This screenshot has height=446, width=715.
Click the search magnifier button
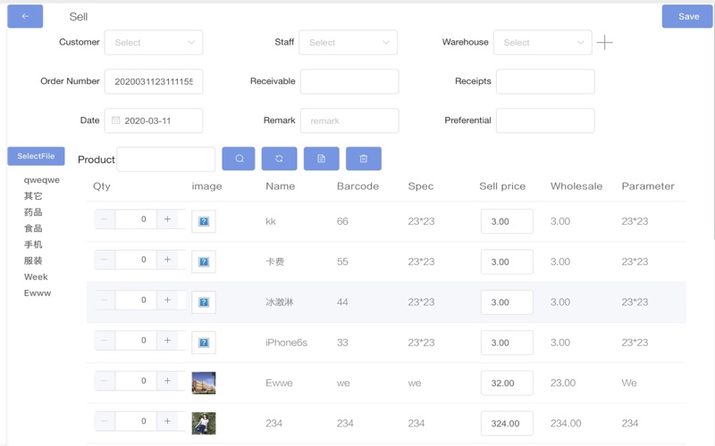coord(239,159)
